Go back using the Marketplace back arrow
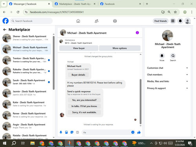 [x=5, y=30]
